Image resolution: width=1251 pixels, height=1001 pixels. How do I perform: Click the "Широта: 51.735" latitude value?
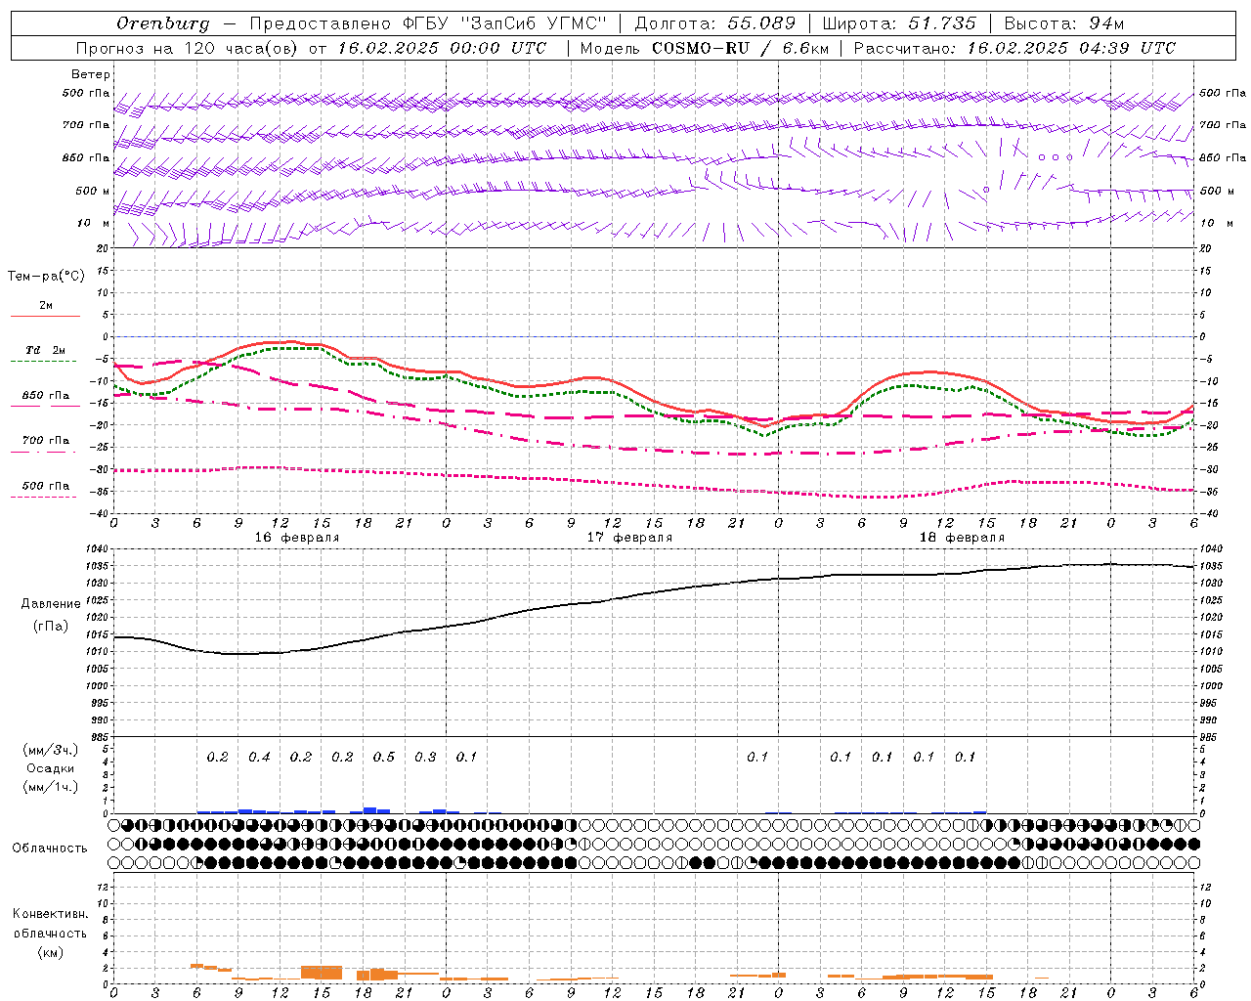click(x=899, y=22)
